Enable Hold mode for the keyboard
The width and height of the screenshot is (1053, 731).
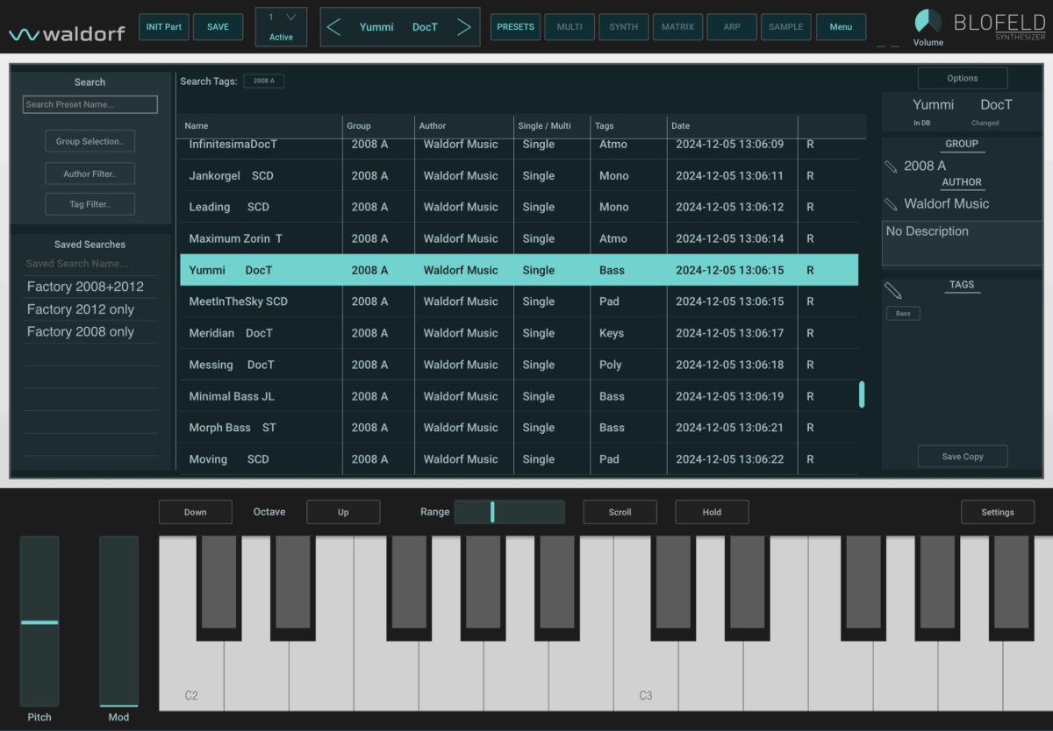pos(712,512)
